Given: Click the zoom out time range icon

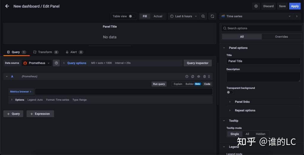Looking at the screenshot, I should pyautogui.click(x=203, y=16).
